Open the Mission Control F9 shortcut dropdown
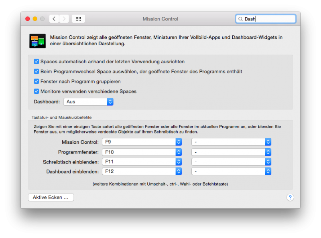Image resolution: width=321 pixels, height=238 pixels. [x=142, y=142]
